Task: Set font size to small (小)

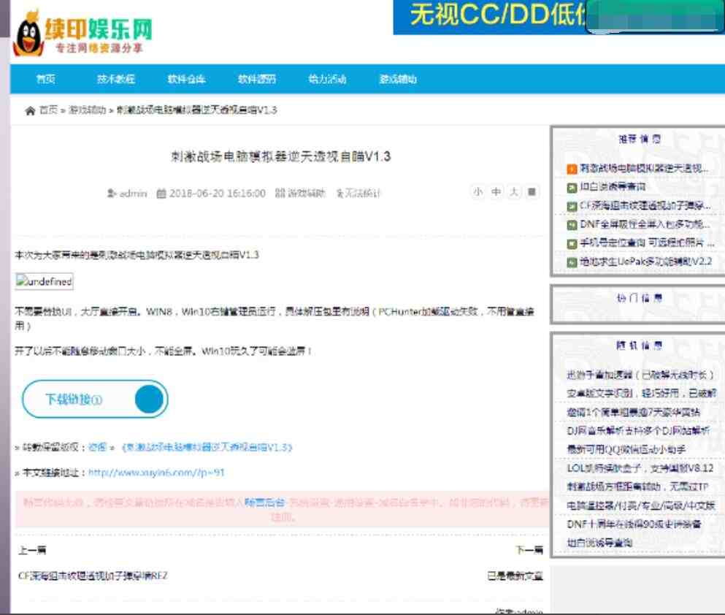Action: [477, 192]
